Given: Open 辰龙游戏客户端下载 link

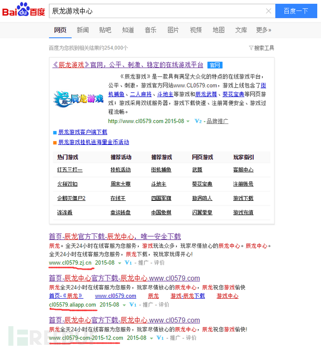Looking at the screenshot, I should 83,132.
